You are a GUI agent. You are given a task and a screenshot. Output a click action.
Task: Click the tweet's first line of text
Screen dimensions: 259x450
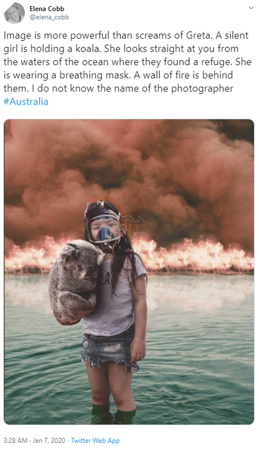click(126, 36)
